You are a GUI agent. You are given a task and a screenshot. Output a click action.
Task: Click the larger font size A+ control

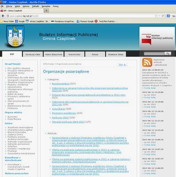click(x=121, y=65)
